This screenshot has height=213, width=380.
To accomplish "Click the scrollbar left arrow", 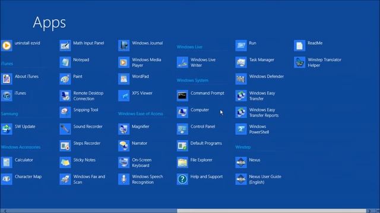I will (x=5, y=211).
